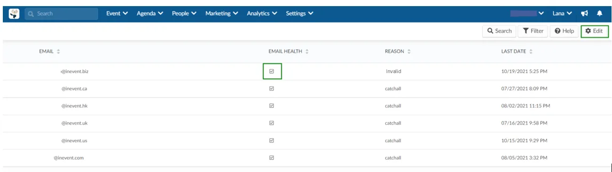Open the Settings menu

pos(300,14)
